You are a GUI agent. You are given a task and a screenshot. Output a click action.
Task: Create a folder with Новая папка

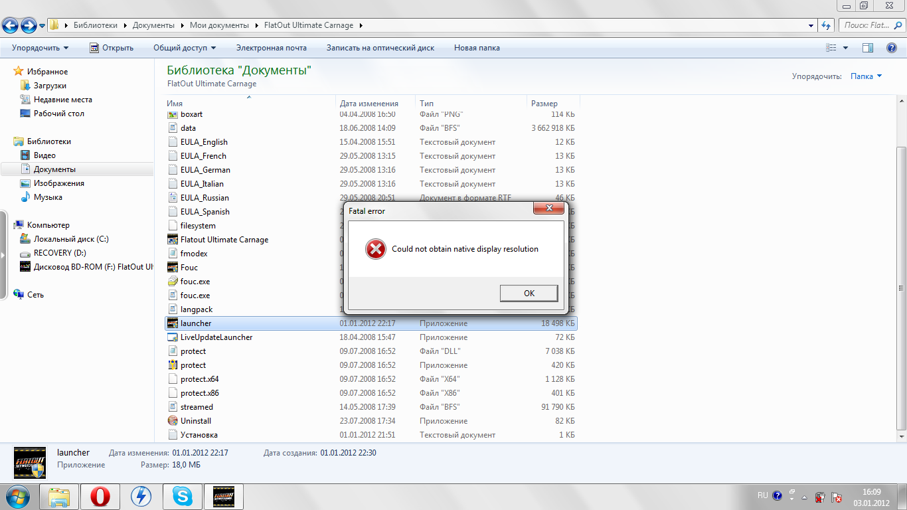pyautogui.click(x=477, y=48)
